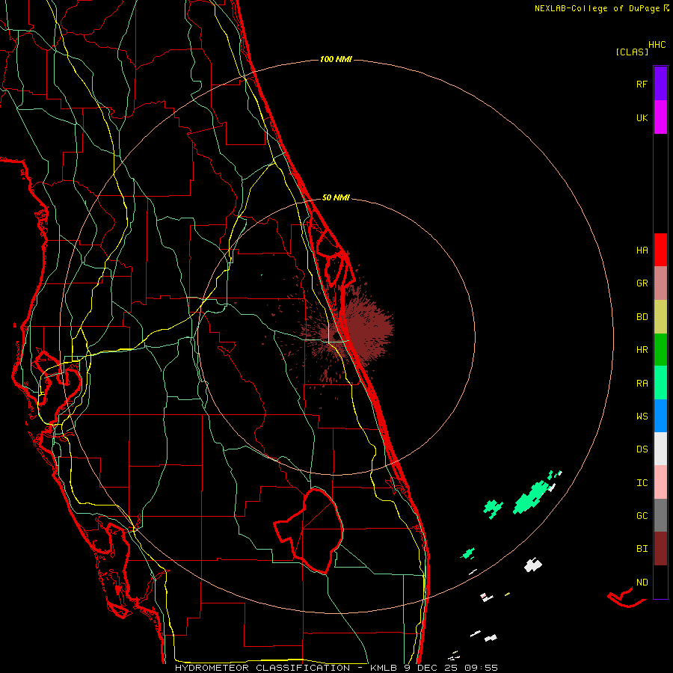
Task: Click the "50 NMI" range ring label
Action: pos(336,198)
